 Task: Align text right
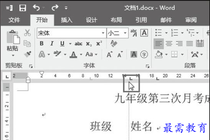tap(179, 44)
